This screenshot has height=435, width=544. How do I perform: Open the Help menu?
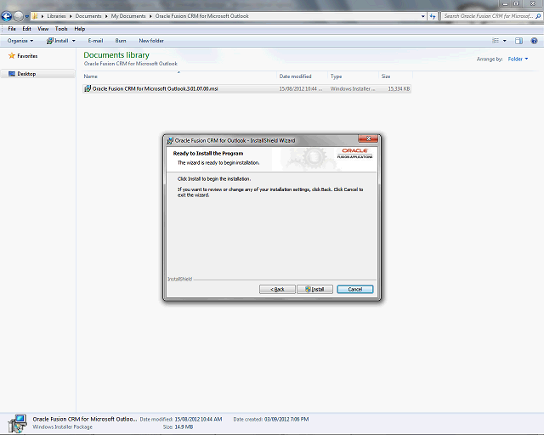point(79,29)
